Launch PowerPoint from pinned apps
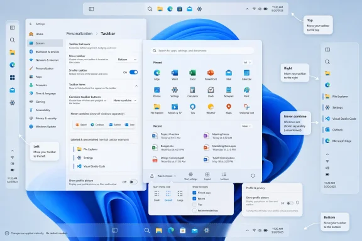The width and height of the screenshot is (362, 241). click(x=211, y=75)
